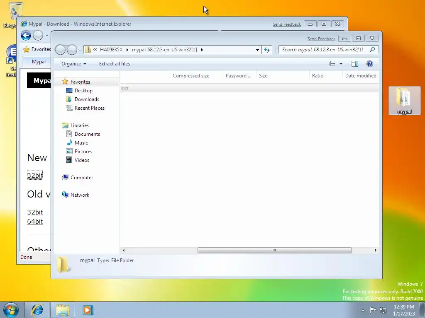Screen dimensions: 425x318
Task: Open Pictures library
Action: coord(83,152)
